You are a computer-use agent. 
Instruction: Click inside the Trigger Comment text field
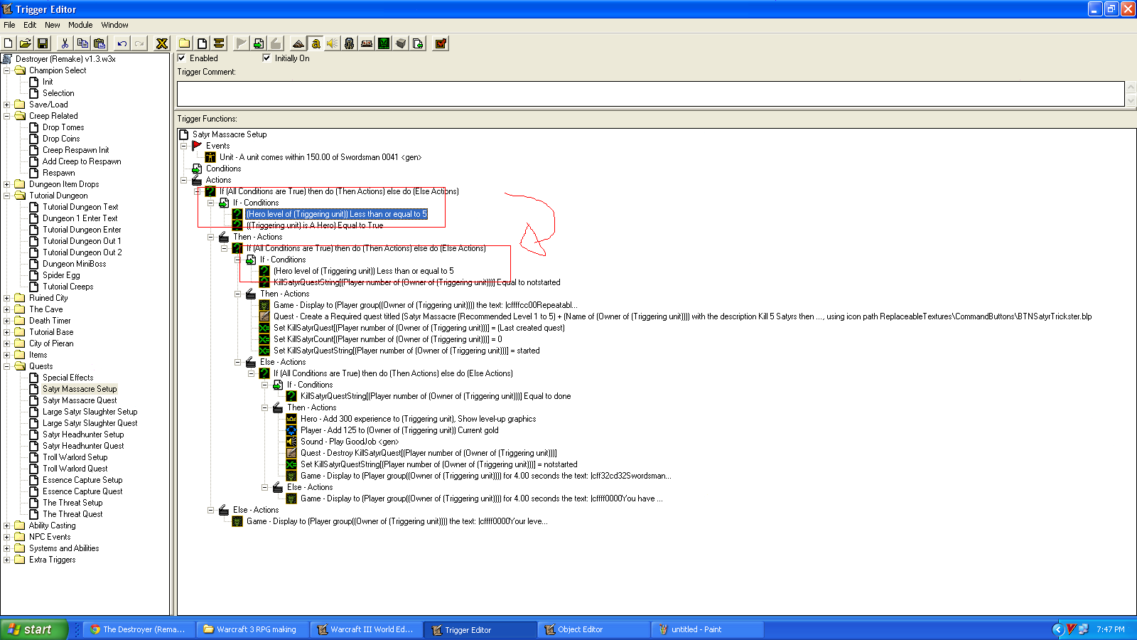click(x=650, y=94)
